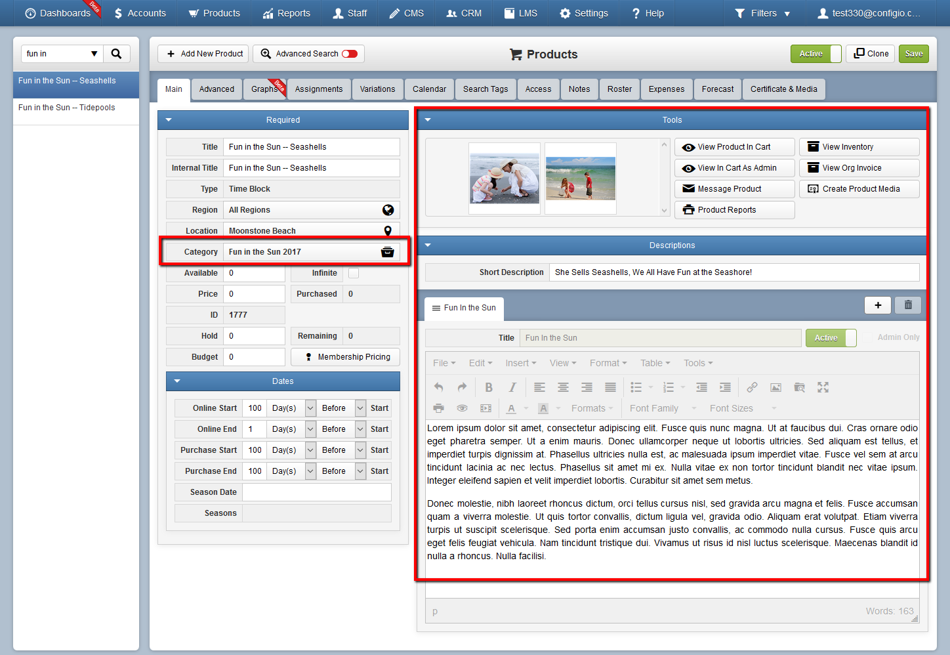The width and height of the screenshot is (950, 655).
Task: Insert bullet list in editor
Action: (x=636, y=387)
